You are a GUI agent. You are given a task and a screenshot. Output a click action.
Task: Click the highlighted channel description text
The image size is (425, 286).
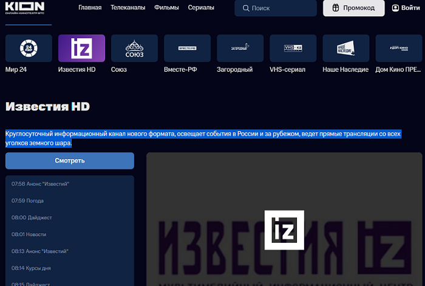tap(203, 138)
